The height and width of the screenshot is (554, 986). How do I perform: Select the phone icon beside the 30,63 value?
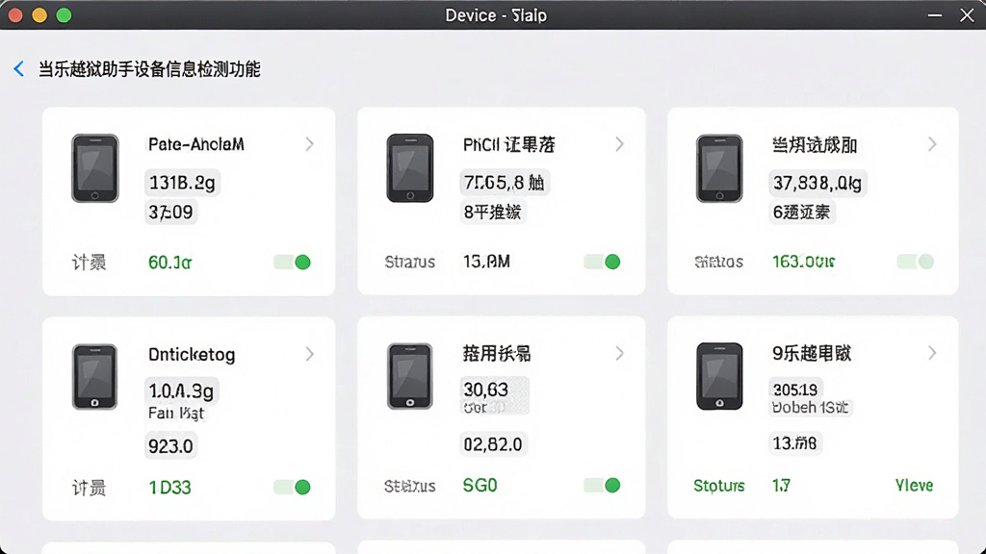click(410, 376)
